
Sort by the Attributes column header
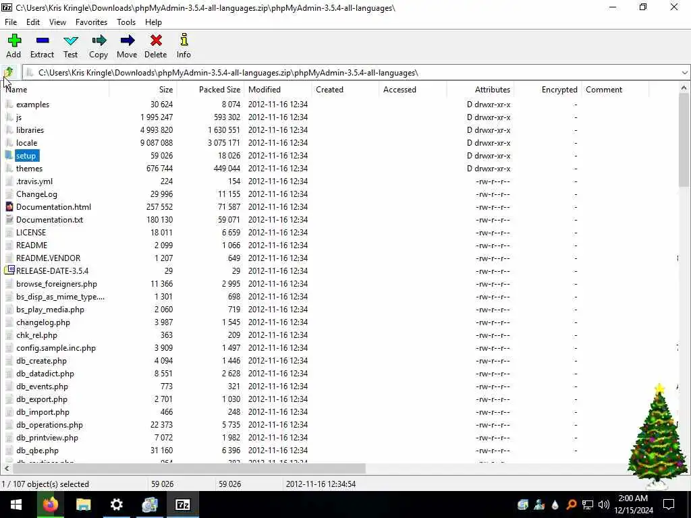pyautogui.click(x=480, y=90)
